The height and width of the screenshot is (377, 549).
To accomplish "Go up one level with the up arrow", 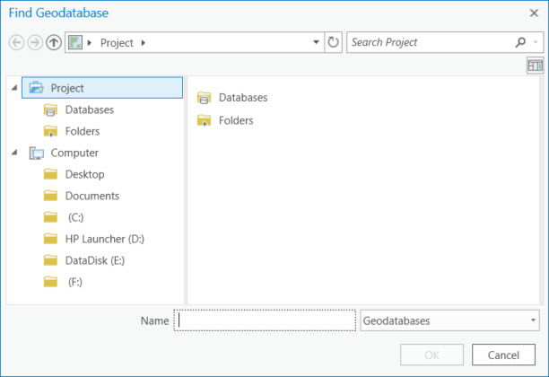I will click(54, 42).
